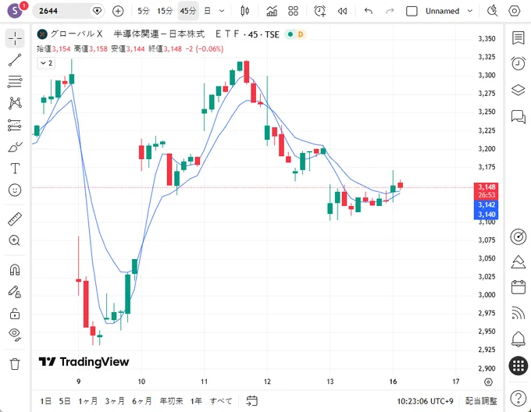Open the indicators menu
This screenshot has height=412, width=531.
(272, 11)
